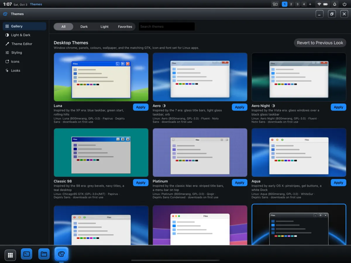351x263 pixels.
Task: Select the dark theme thumbnail with blue outline
Action: [x=299, y=224]
